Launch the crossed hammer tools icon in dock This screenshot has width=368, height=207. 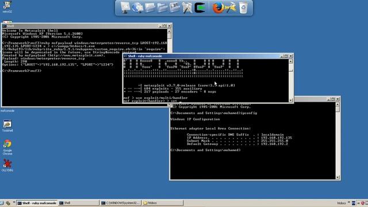[x=187, y=7]
